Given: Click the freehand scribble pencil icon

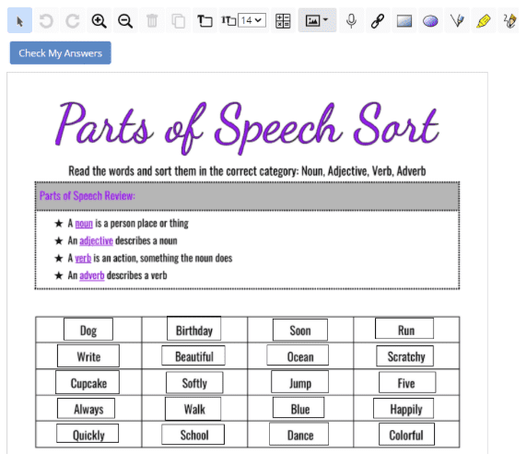Looking at the screenshot, I should (x=509, y=21).
